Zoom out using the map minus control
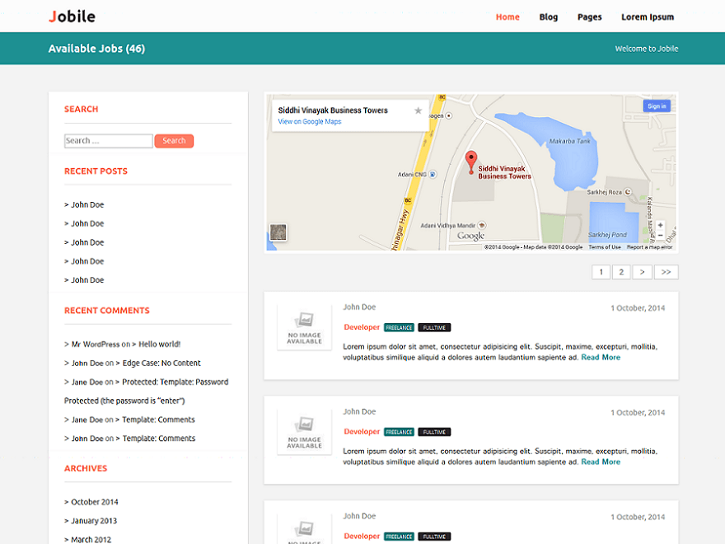Screen dimensions: 725x544 click(659, 235)
